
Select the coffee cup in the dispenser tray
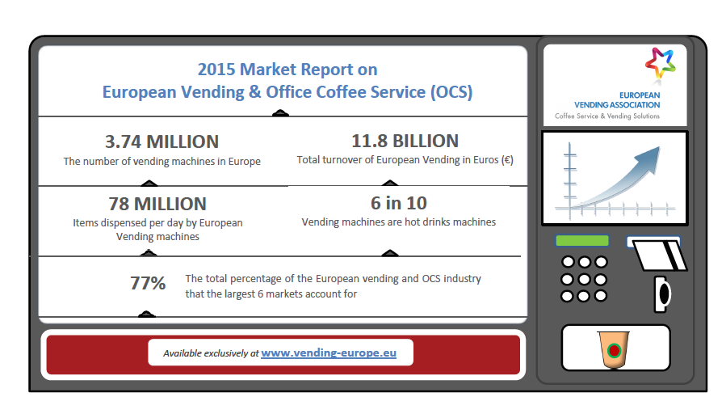pyautogui.click(x=615, y=349)
